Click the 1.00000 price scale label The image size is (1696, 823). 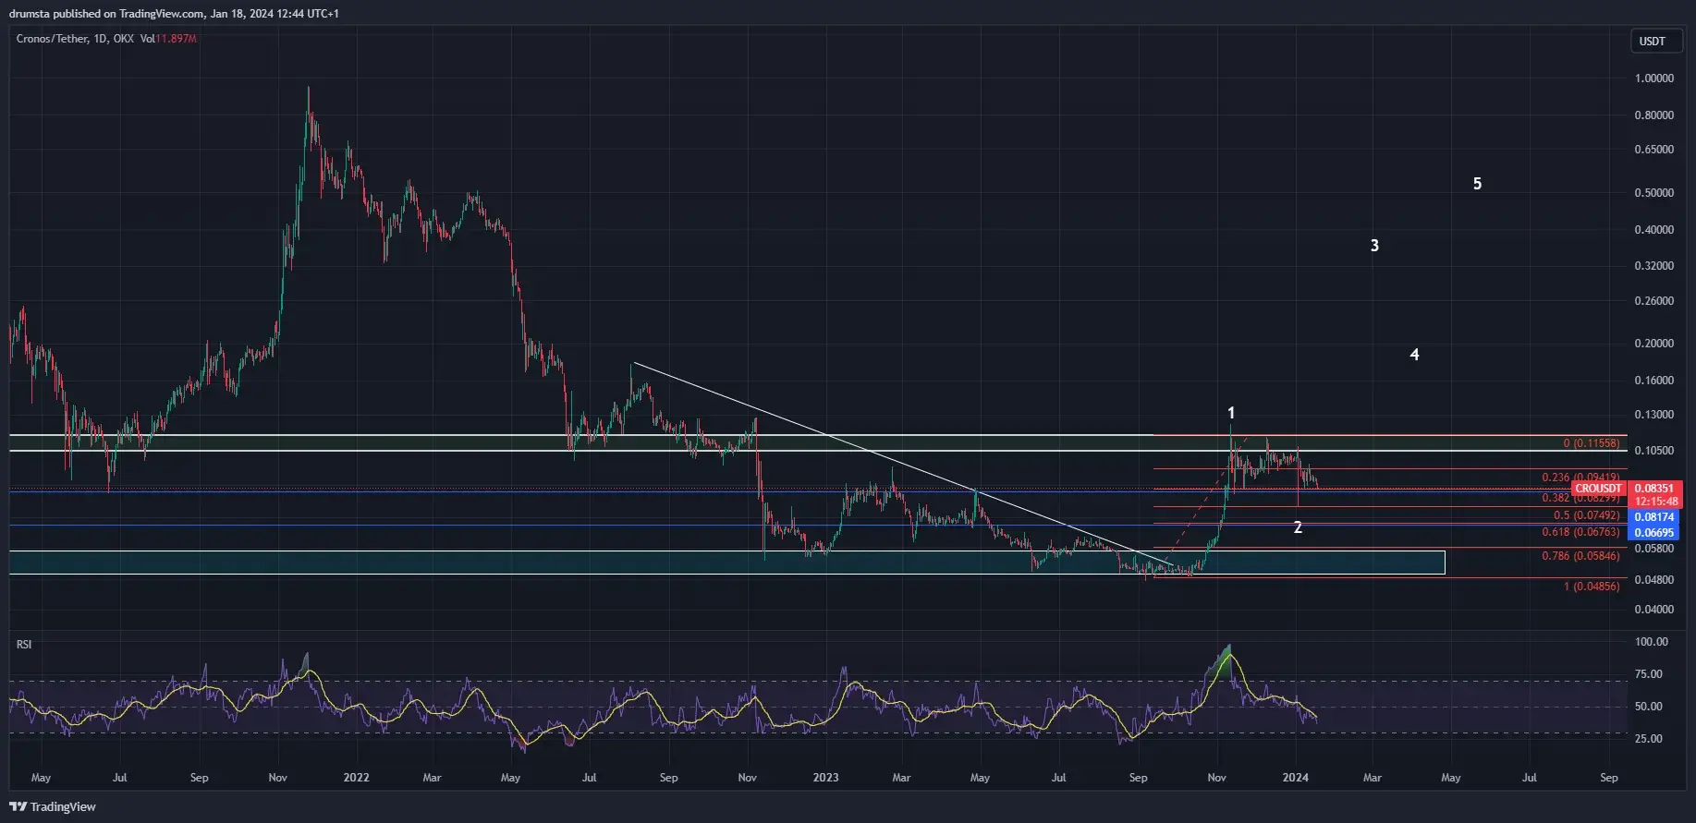tap(1654, 79)
